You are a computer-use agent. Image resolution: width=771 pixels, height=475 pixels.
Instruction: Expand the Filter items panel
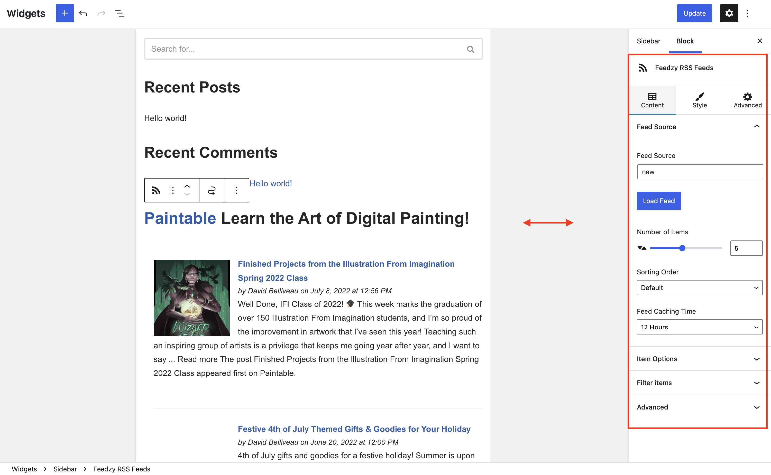[757, 383]
